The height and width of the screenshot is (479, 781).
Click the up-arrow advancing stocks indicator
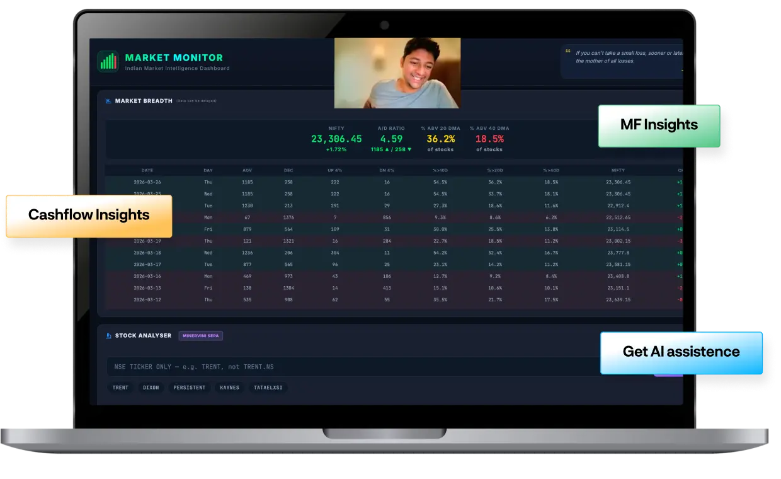coord(385,149)
